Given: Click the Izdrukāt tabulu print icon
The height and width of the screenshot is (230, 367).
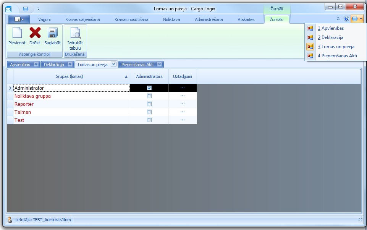Looking at the screenshot, I should (x=75, y=33).
